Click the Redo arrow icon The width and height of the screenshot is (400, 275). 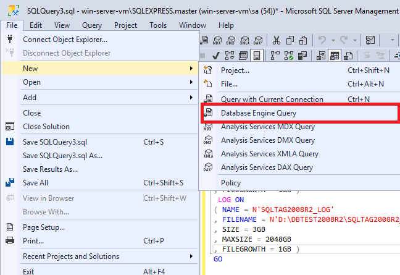click(344, 40)
